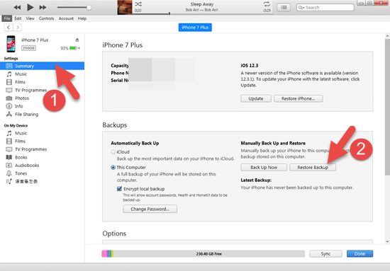Click Restore Backup button
The image size is (390, 271).
[313, 168]
